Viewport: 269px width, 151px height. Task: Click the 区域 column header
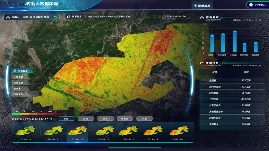click(215, 72)
